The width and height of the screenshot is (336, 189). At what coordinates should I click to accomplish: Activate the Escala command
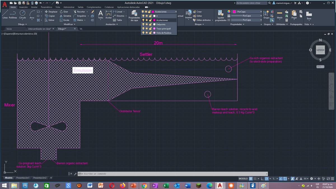(x=64, y=20)
